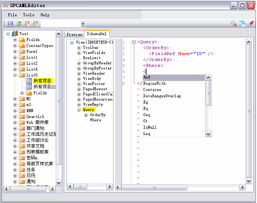Choose Contains from the autocomplete list
Screen dimensions: 257x203
click(x=174, y=89)
